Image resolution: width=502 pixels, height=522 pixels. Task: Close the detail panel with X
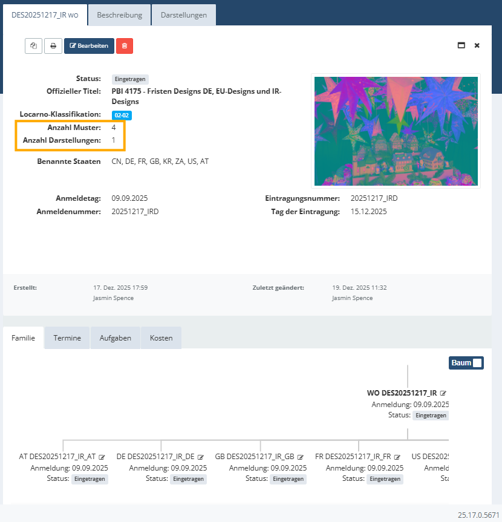pos(477,45)
